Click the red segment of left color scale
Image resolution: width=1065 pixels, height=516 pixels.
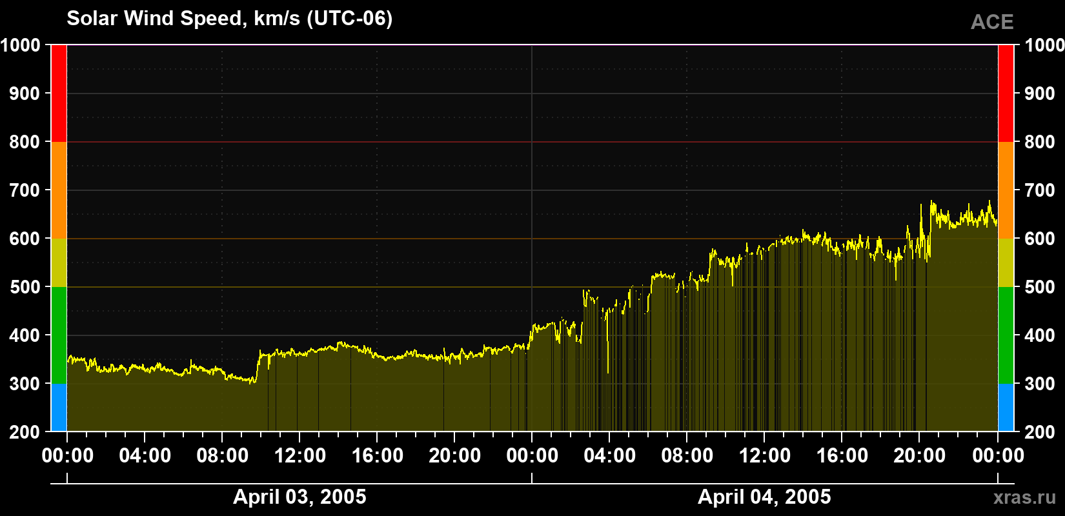(x=59, y=94)
